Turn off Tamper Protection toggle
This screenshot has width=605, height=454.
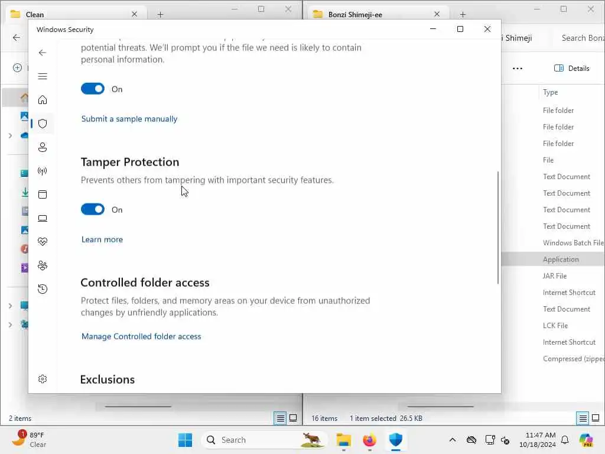click(93, 209)
